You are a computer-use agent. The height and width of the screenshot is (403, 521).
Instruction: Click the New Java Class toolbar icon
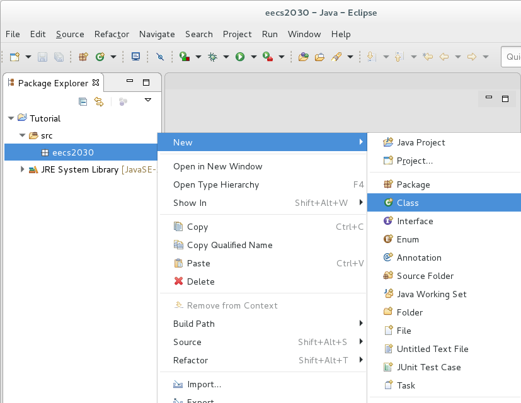pos(100,57)
